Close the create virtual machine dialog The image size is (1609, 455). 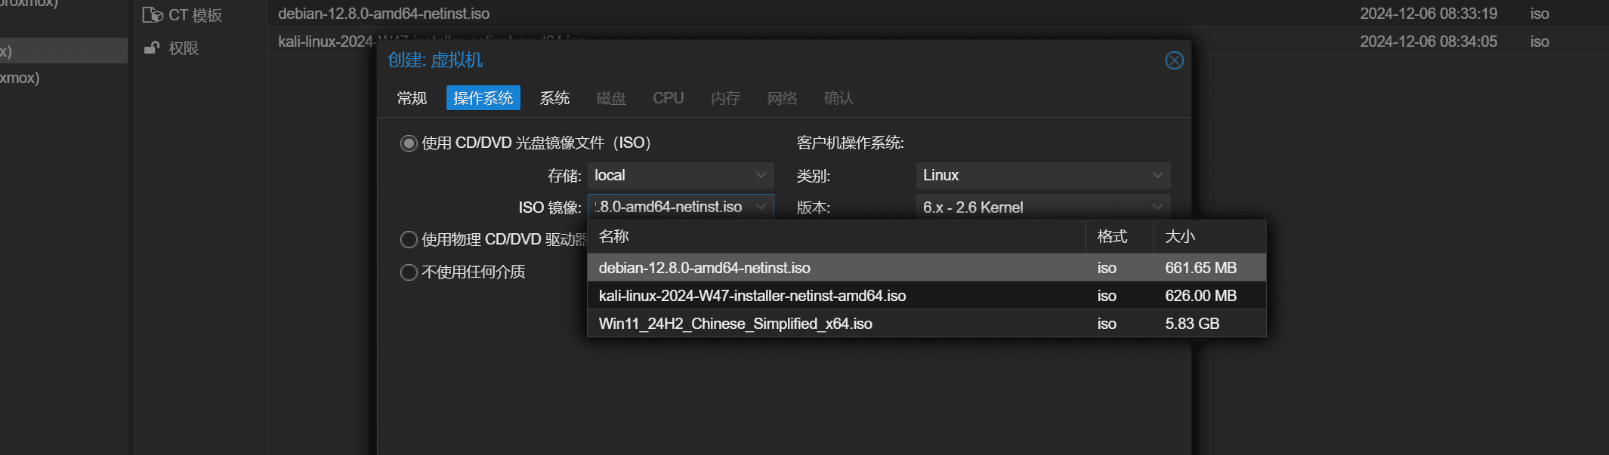1174,60
